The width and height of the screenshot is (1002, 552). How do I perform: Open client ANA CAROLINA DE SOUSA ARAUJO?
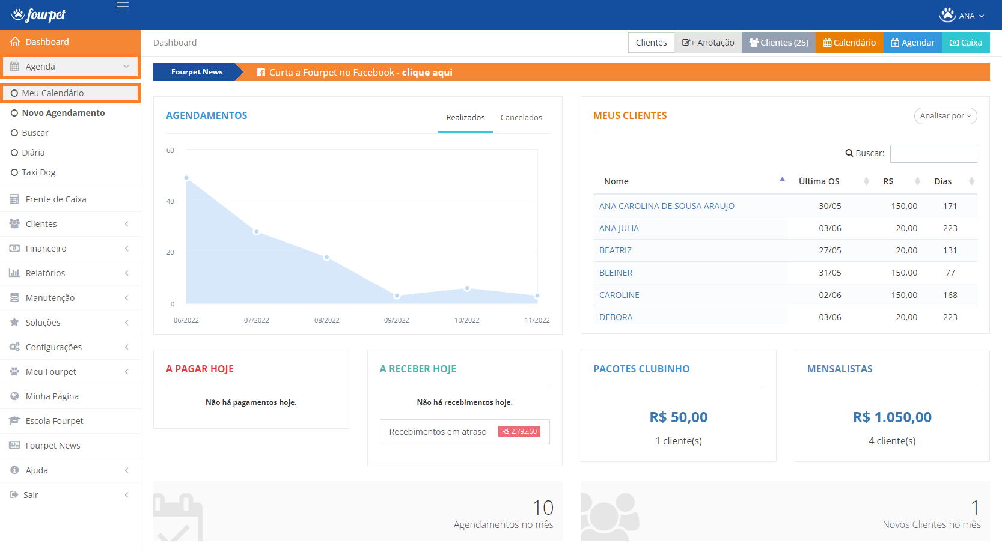tap(667, 206)
